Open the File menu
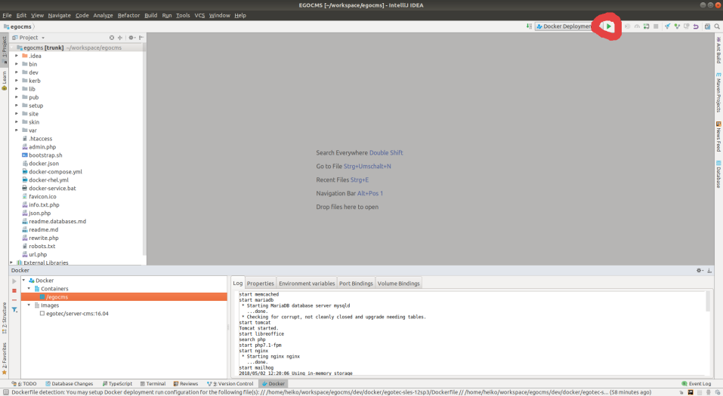723x396 pixels. click(x=7, y=15)
